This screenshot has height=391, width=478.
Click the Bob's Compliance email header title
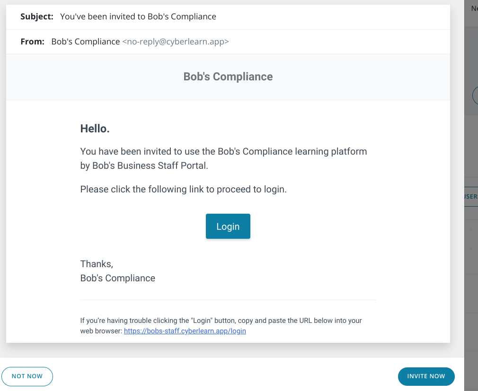point(228,77)
